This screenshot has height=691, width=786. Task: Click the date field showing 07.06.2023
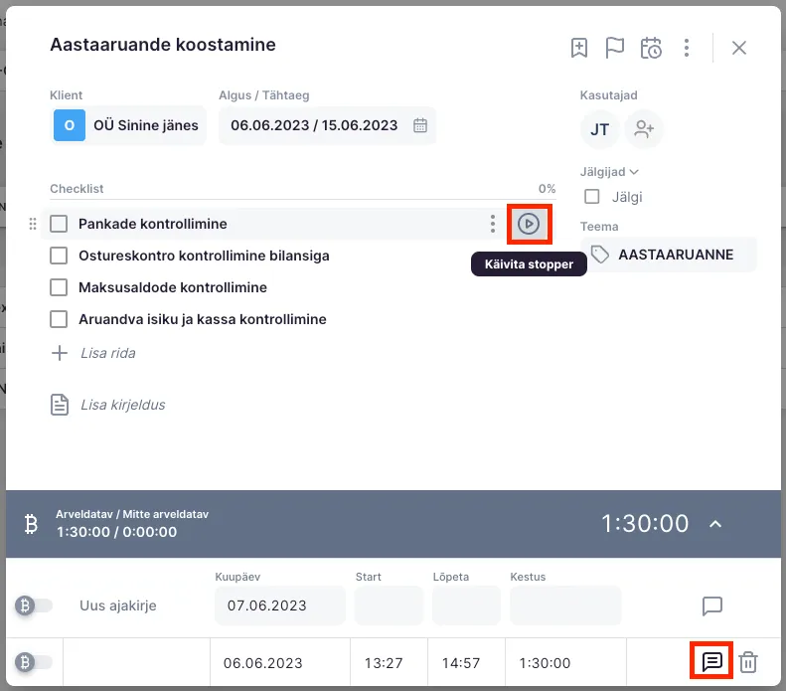279,605
